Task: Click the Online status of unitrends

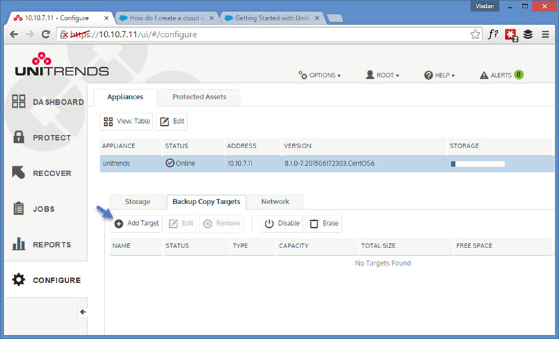Action: pyautogui.click(x=180, y=164)
